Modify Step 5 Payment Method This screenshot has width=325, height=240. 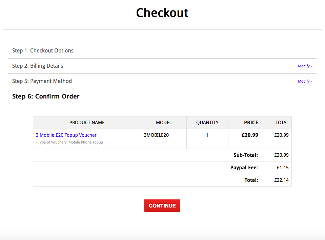[x=305, y=81]
